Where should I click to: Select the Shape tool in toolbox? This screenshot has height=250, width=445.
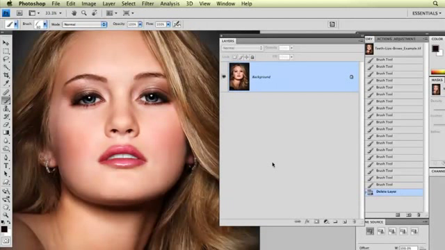(x=6, y=182)
